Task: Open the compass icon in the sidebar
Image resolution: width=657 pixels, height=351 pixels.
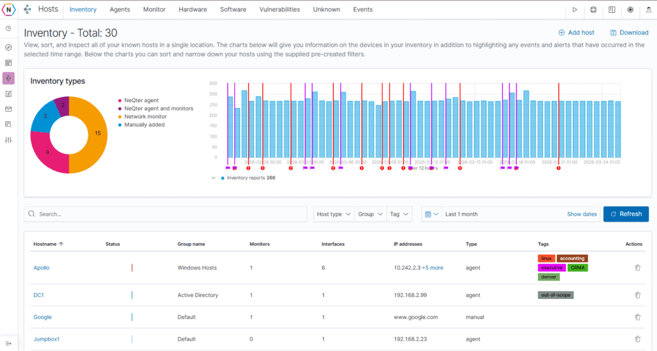Action: (x=8, y=47)
